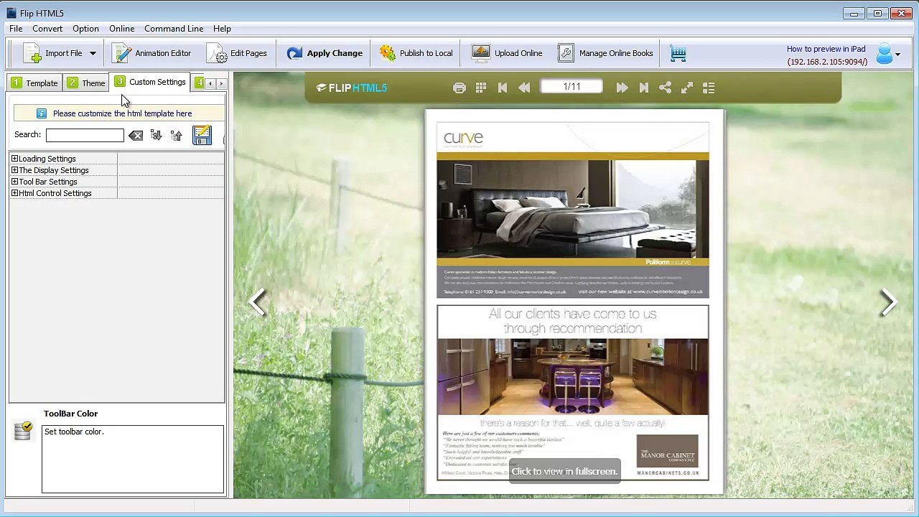Click the page number field 1/11
The image size is (919, 517).
(572, 87)
